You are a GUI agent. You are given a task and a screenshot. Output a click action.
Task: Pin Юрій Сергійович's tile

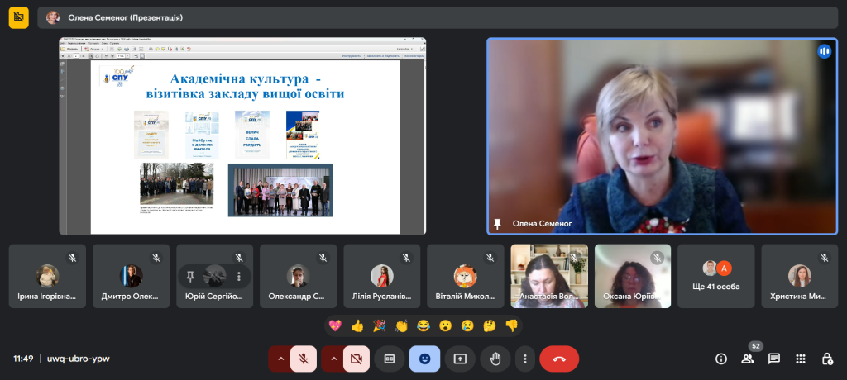pos(190,276)
